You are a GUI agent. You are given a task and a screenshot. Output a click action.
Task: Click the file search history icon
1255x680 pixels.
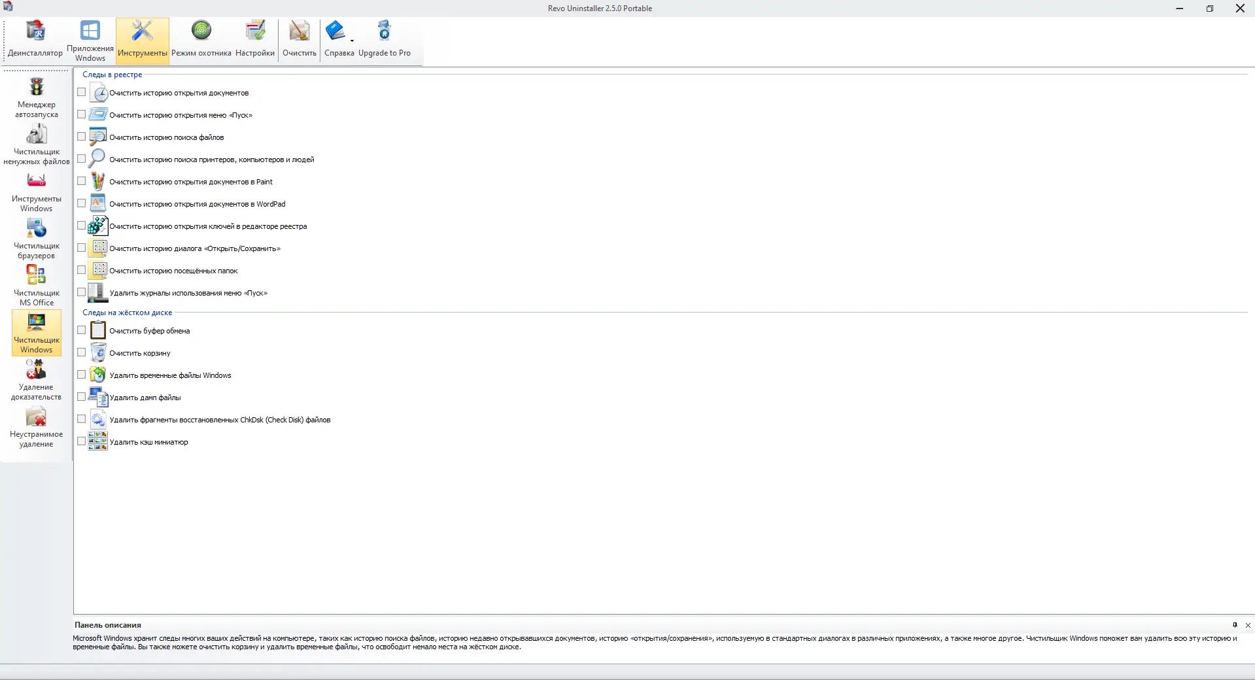tap(98, 137)
